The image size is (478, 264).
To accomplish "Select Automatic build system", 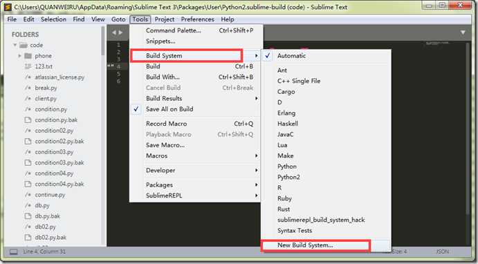I will pos(327,56).
